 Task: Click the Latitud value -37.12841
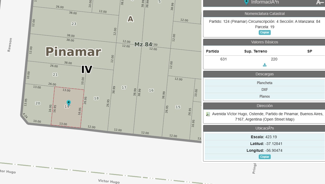(x=274, y=144)
